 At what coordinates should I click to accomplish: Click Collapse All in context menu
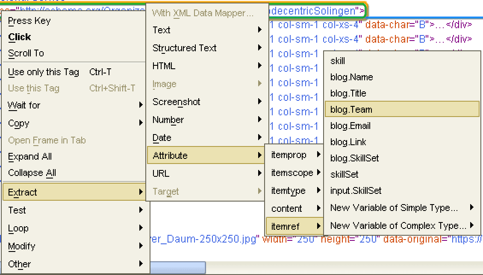point(32,173)
